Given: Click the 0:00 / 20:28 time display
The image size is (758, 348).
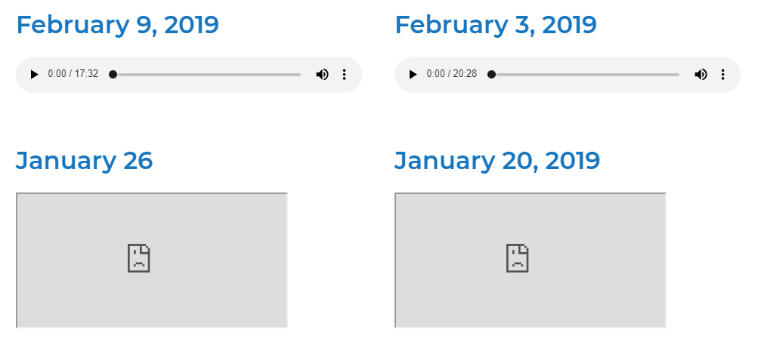Looking at the screenshot, I should pos(452,75).
